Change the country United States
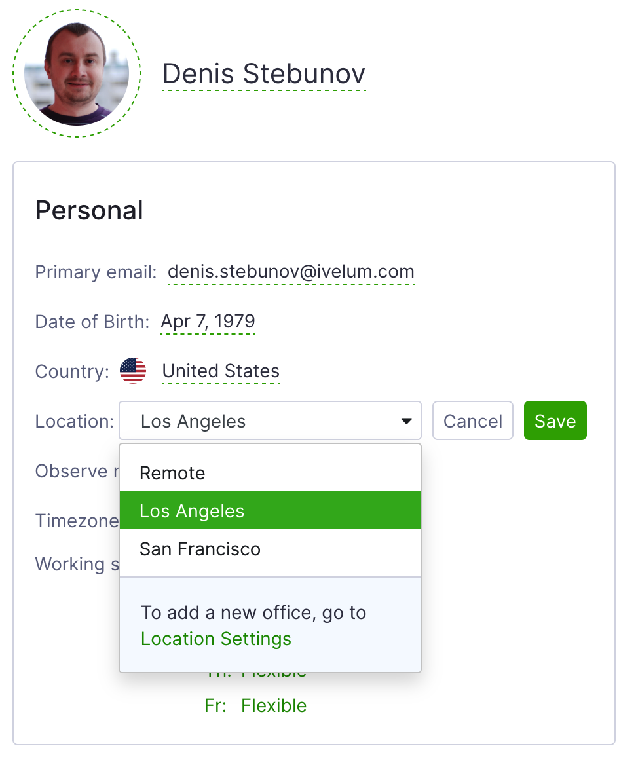This screenshot has width=636, height=763. (221, 371)
